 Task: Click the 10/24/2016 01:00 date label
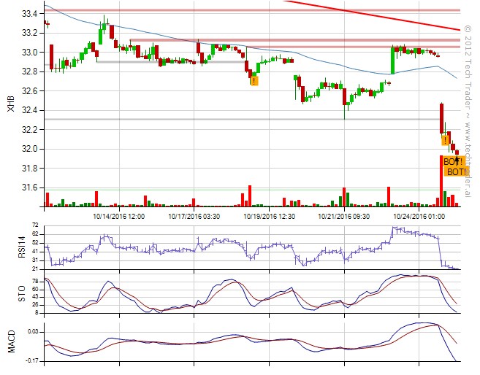coord(419,216)
